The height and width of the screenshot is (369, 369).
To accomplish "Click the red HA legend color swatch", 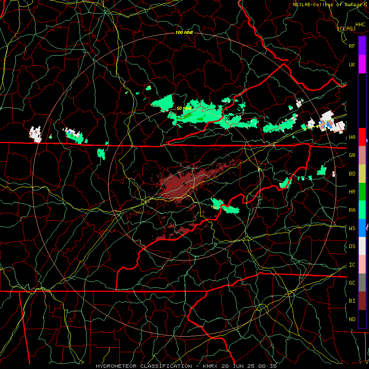I will pos(362,137).
